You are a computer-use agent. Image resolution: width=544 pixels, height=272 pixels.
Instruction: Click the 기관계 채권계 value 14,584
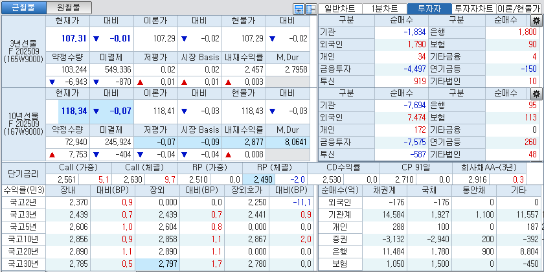(x=385, y=215)
